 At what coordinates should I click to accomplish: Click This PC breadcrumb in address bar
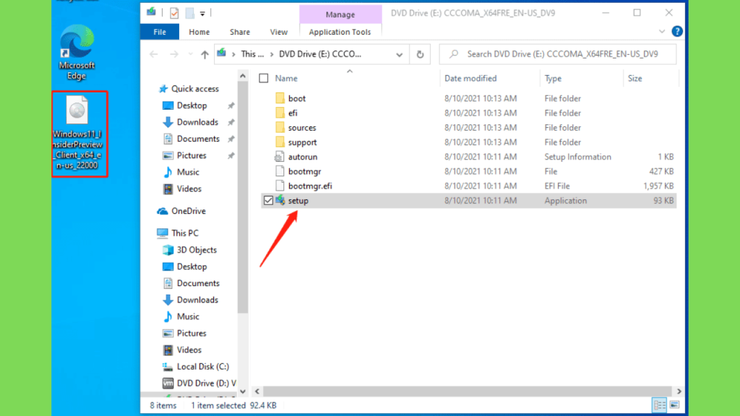(252, 54)
